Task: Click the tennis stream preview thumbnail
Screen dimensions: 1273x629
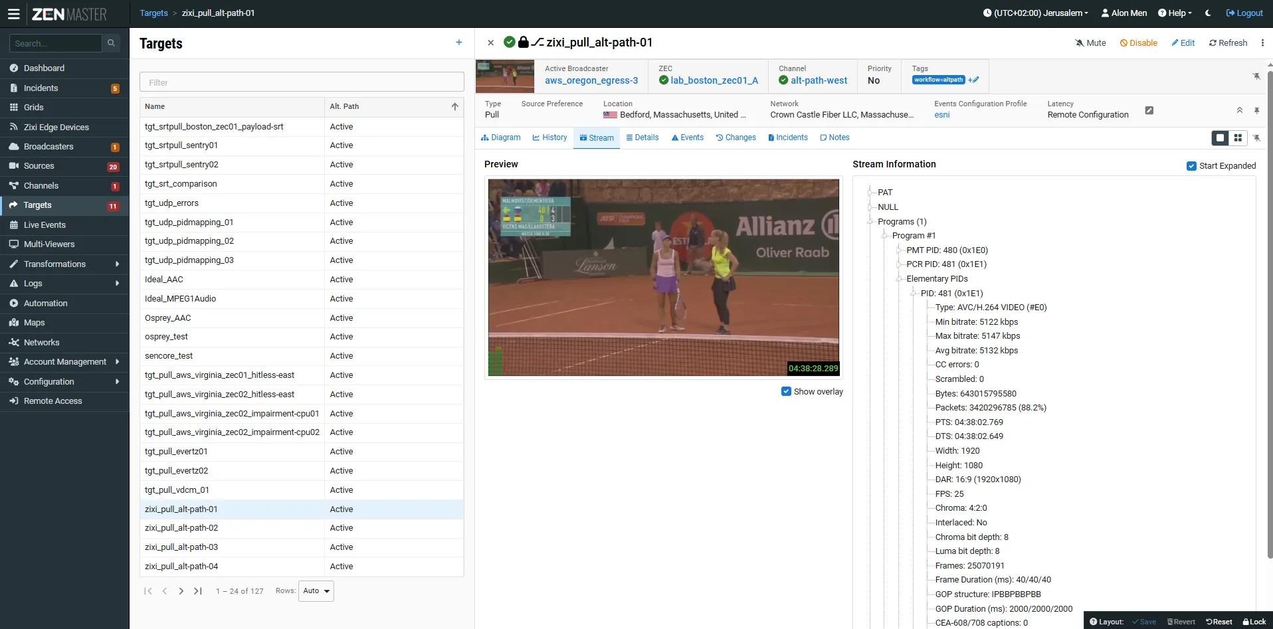Action: (x=504, y=76)
